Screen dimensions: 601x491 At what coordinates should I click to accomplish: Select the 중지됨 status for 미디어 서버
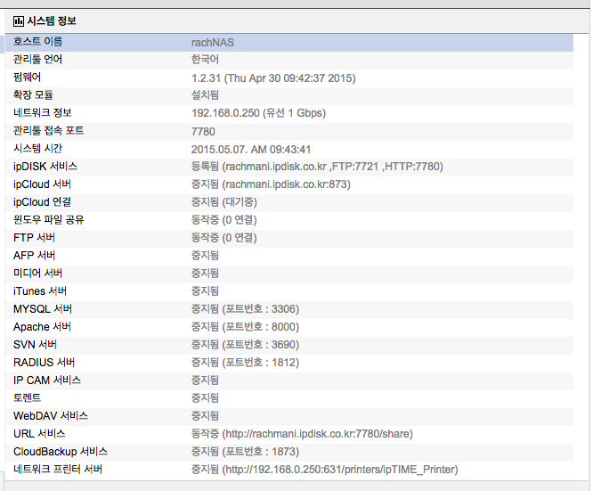[205, 273]
